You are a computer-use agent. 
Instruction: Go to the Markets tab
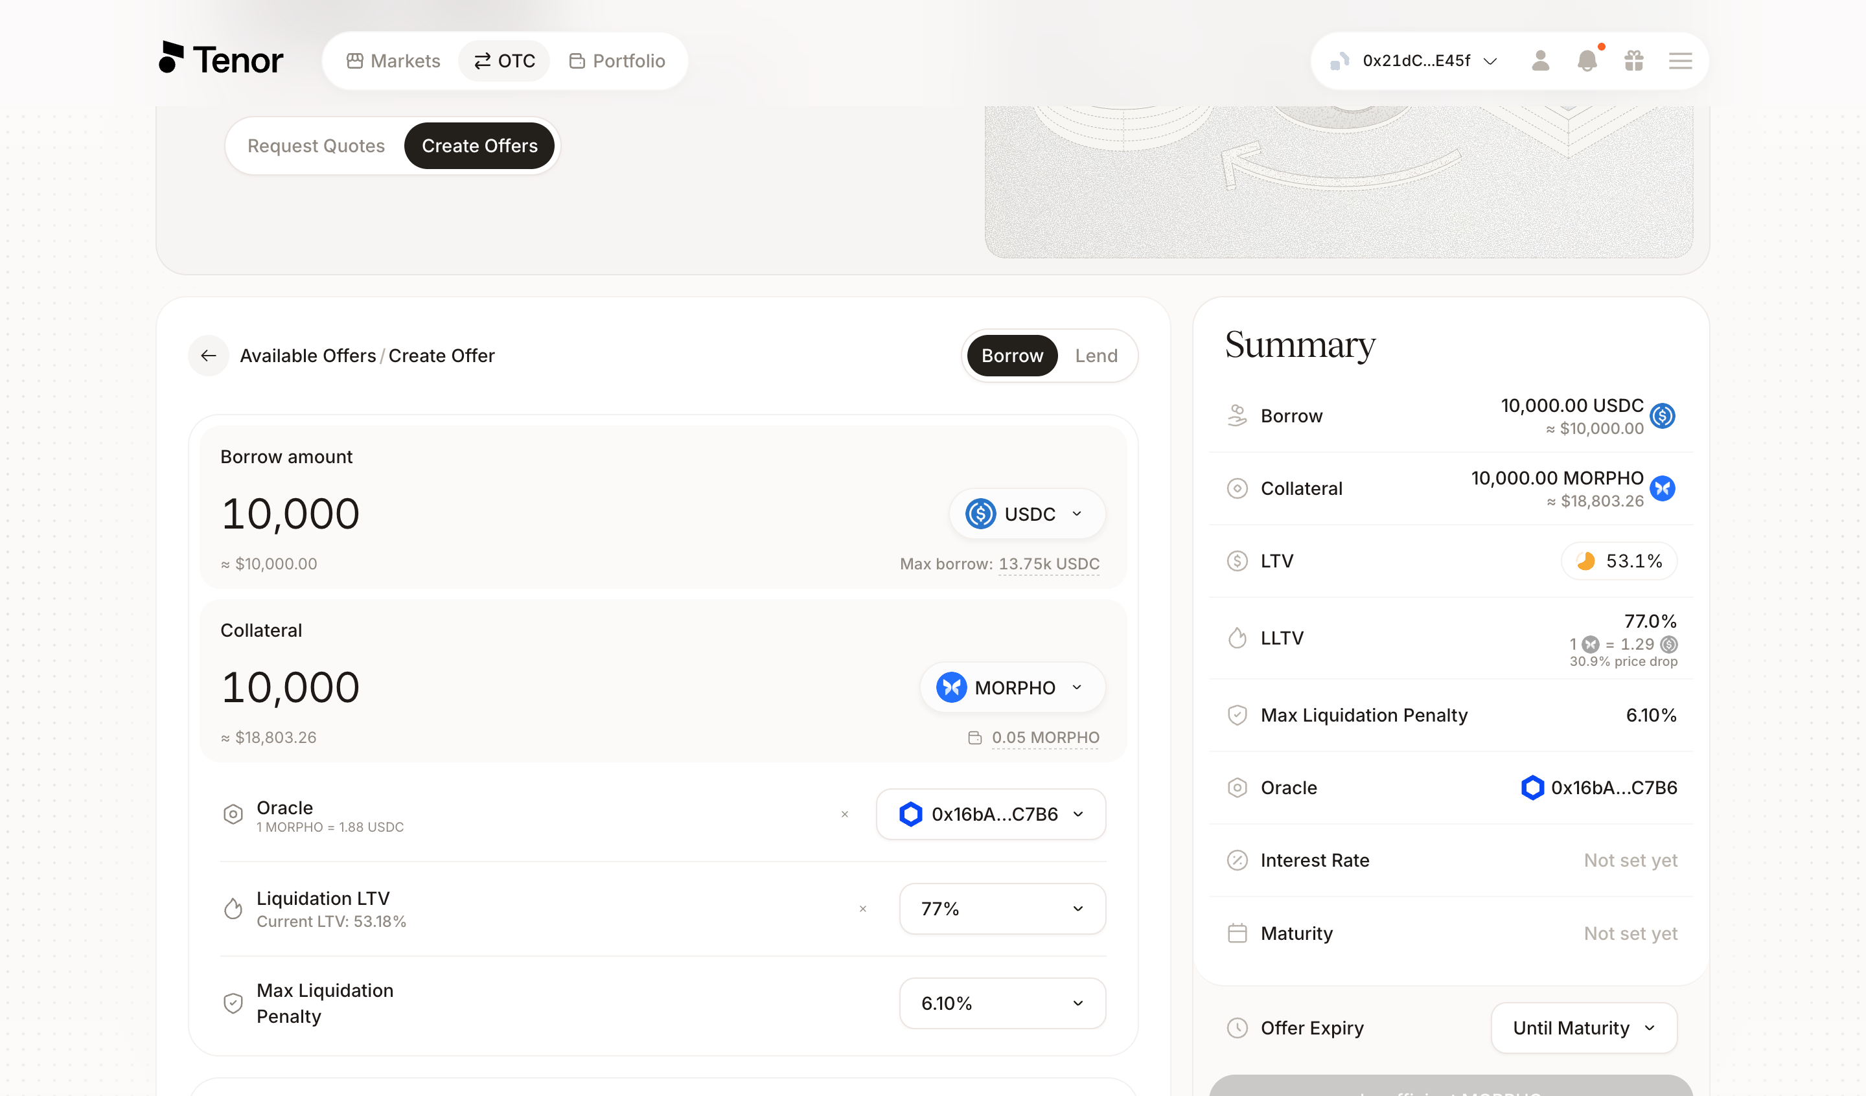coord(393,61)
